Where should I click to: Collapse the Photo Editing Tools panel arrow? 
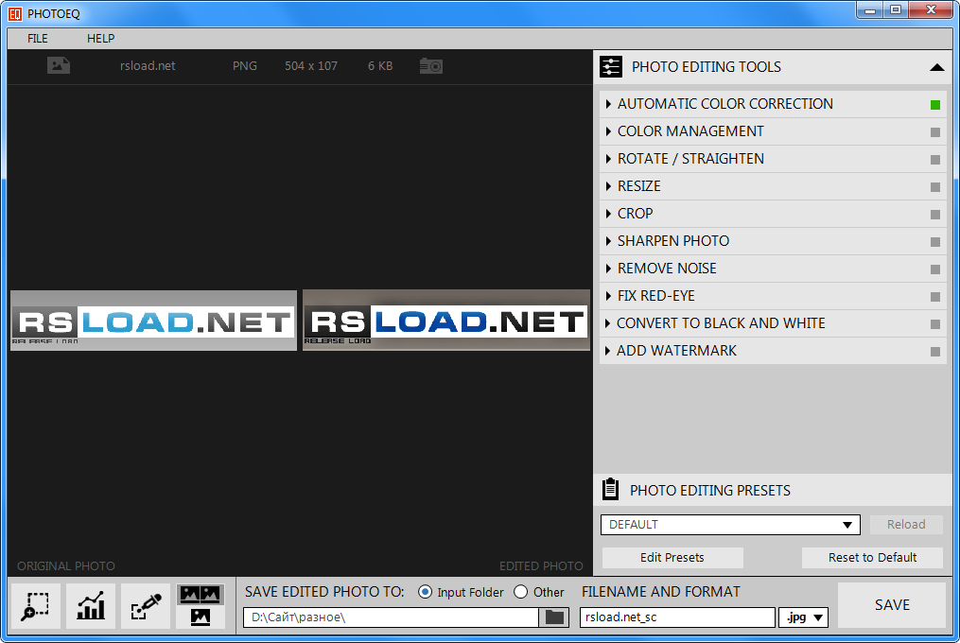936,67
